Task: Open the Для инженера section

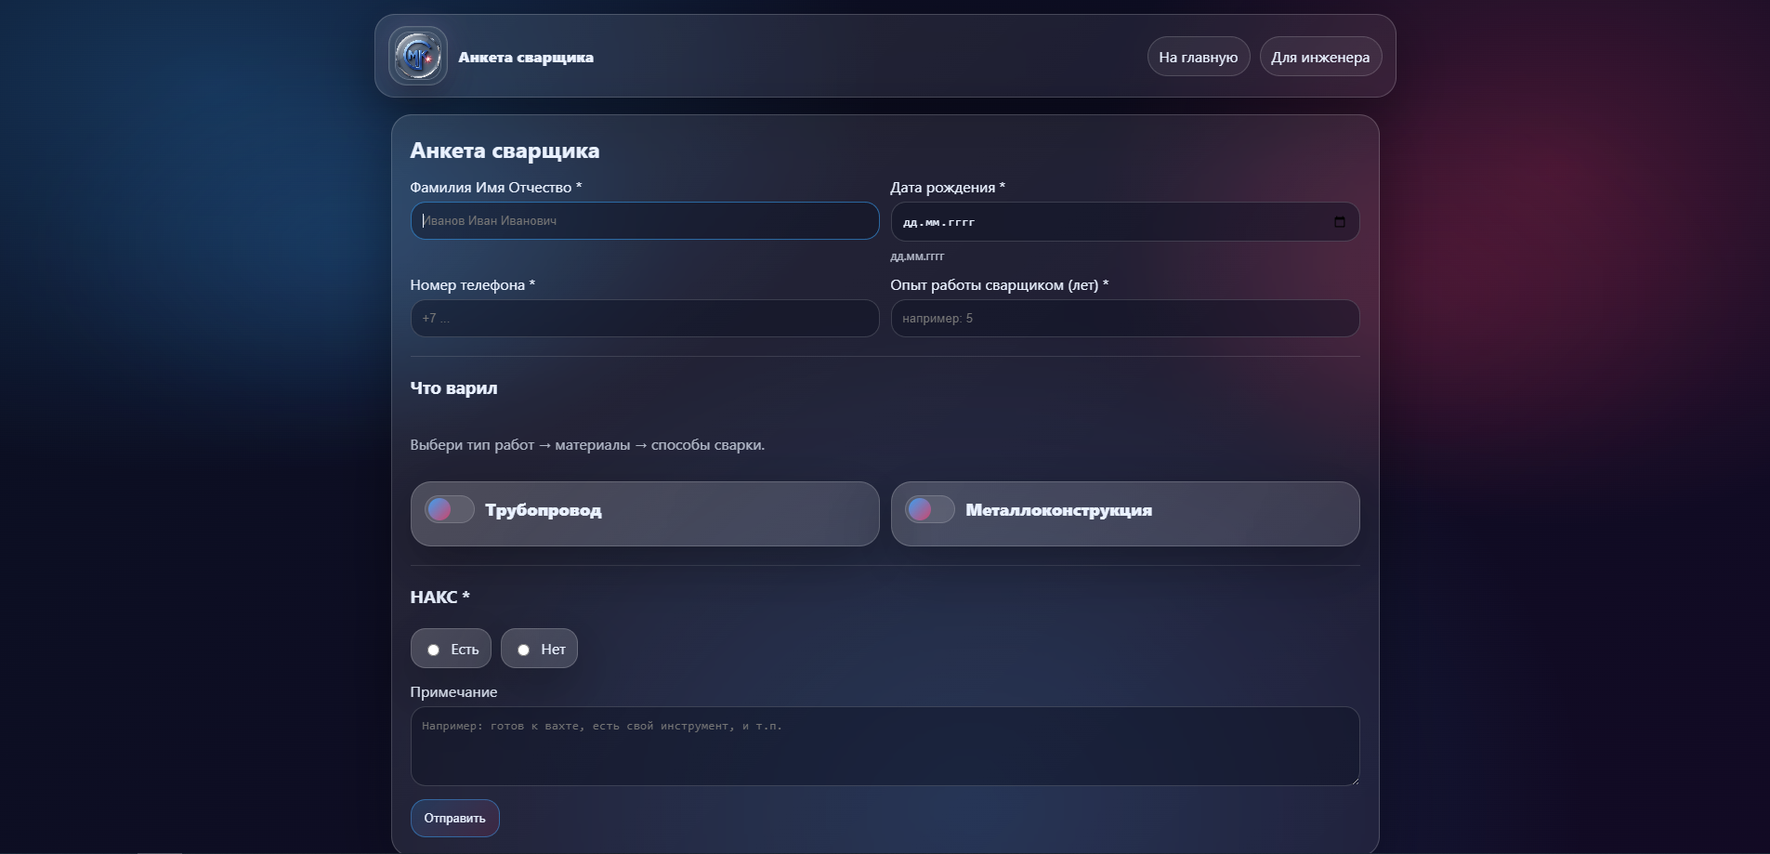Action: tap(1319, 57)
